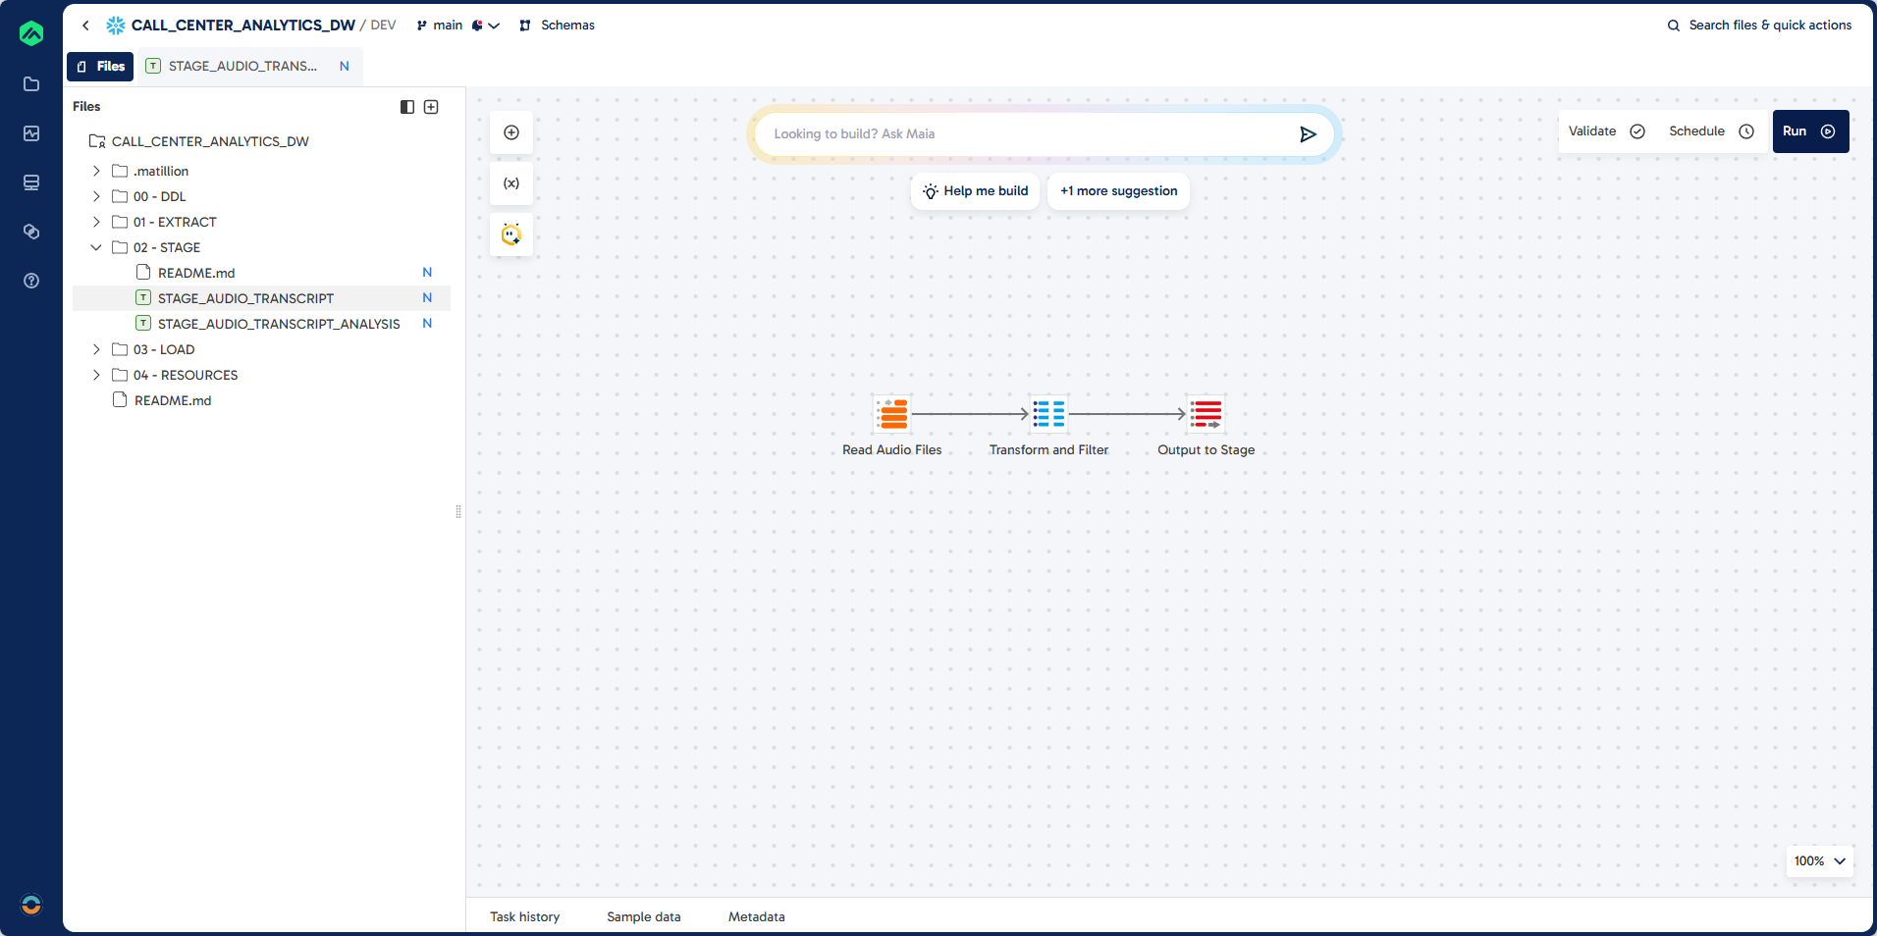This screenshot has width=1877, height=936.
Task: Run the pipeline
Action: pos(1809,130)
